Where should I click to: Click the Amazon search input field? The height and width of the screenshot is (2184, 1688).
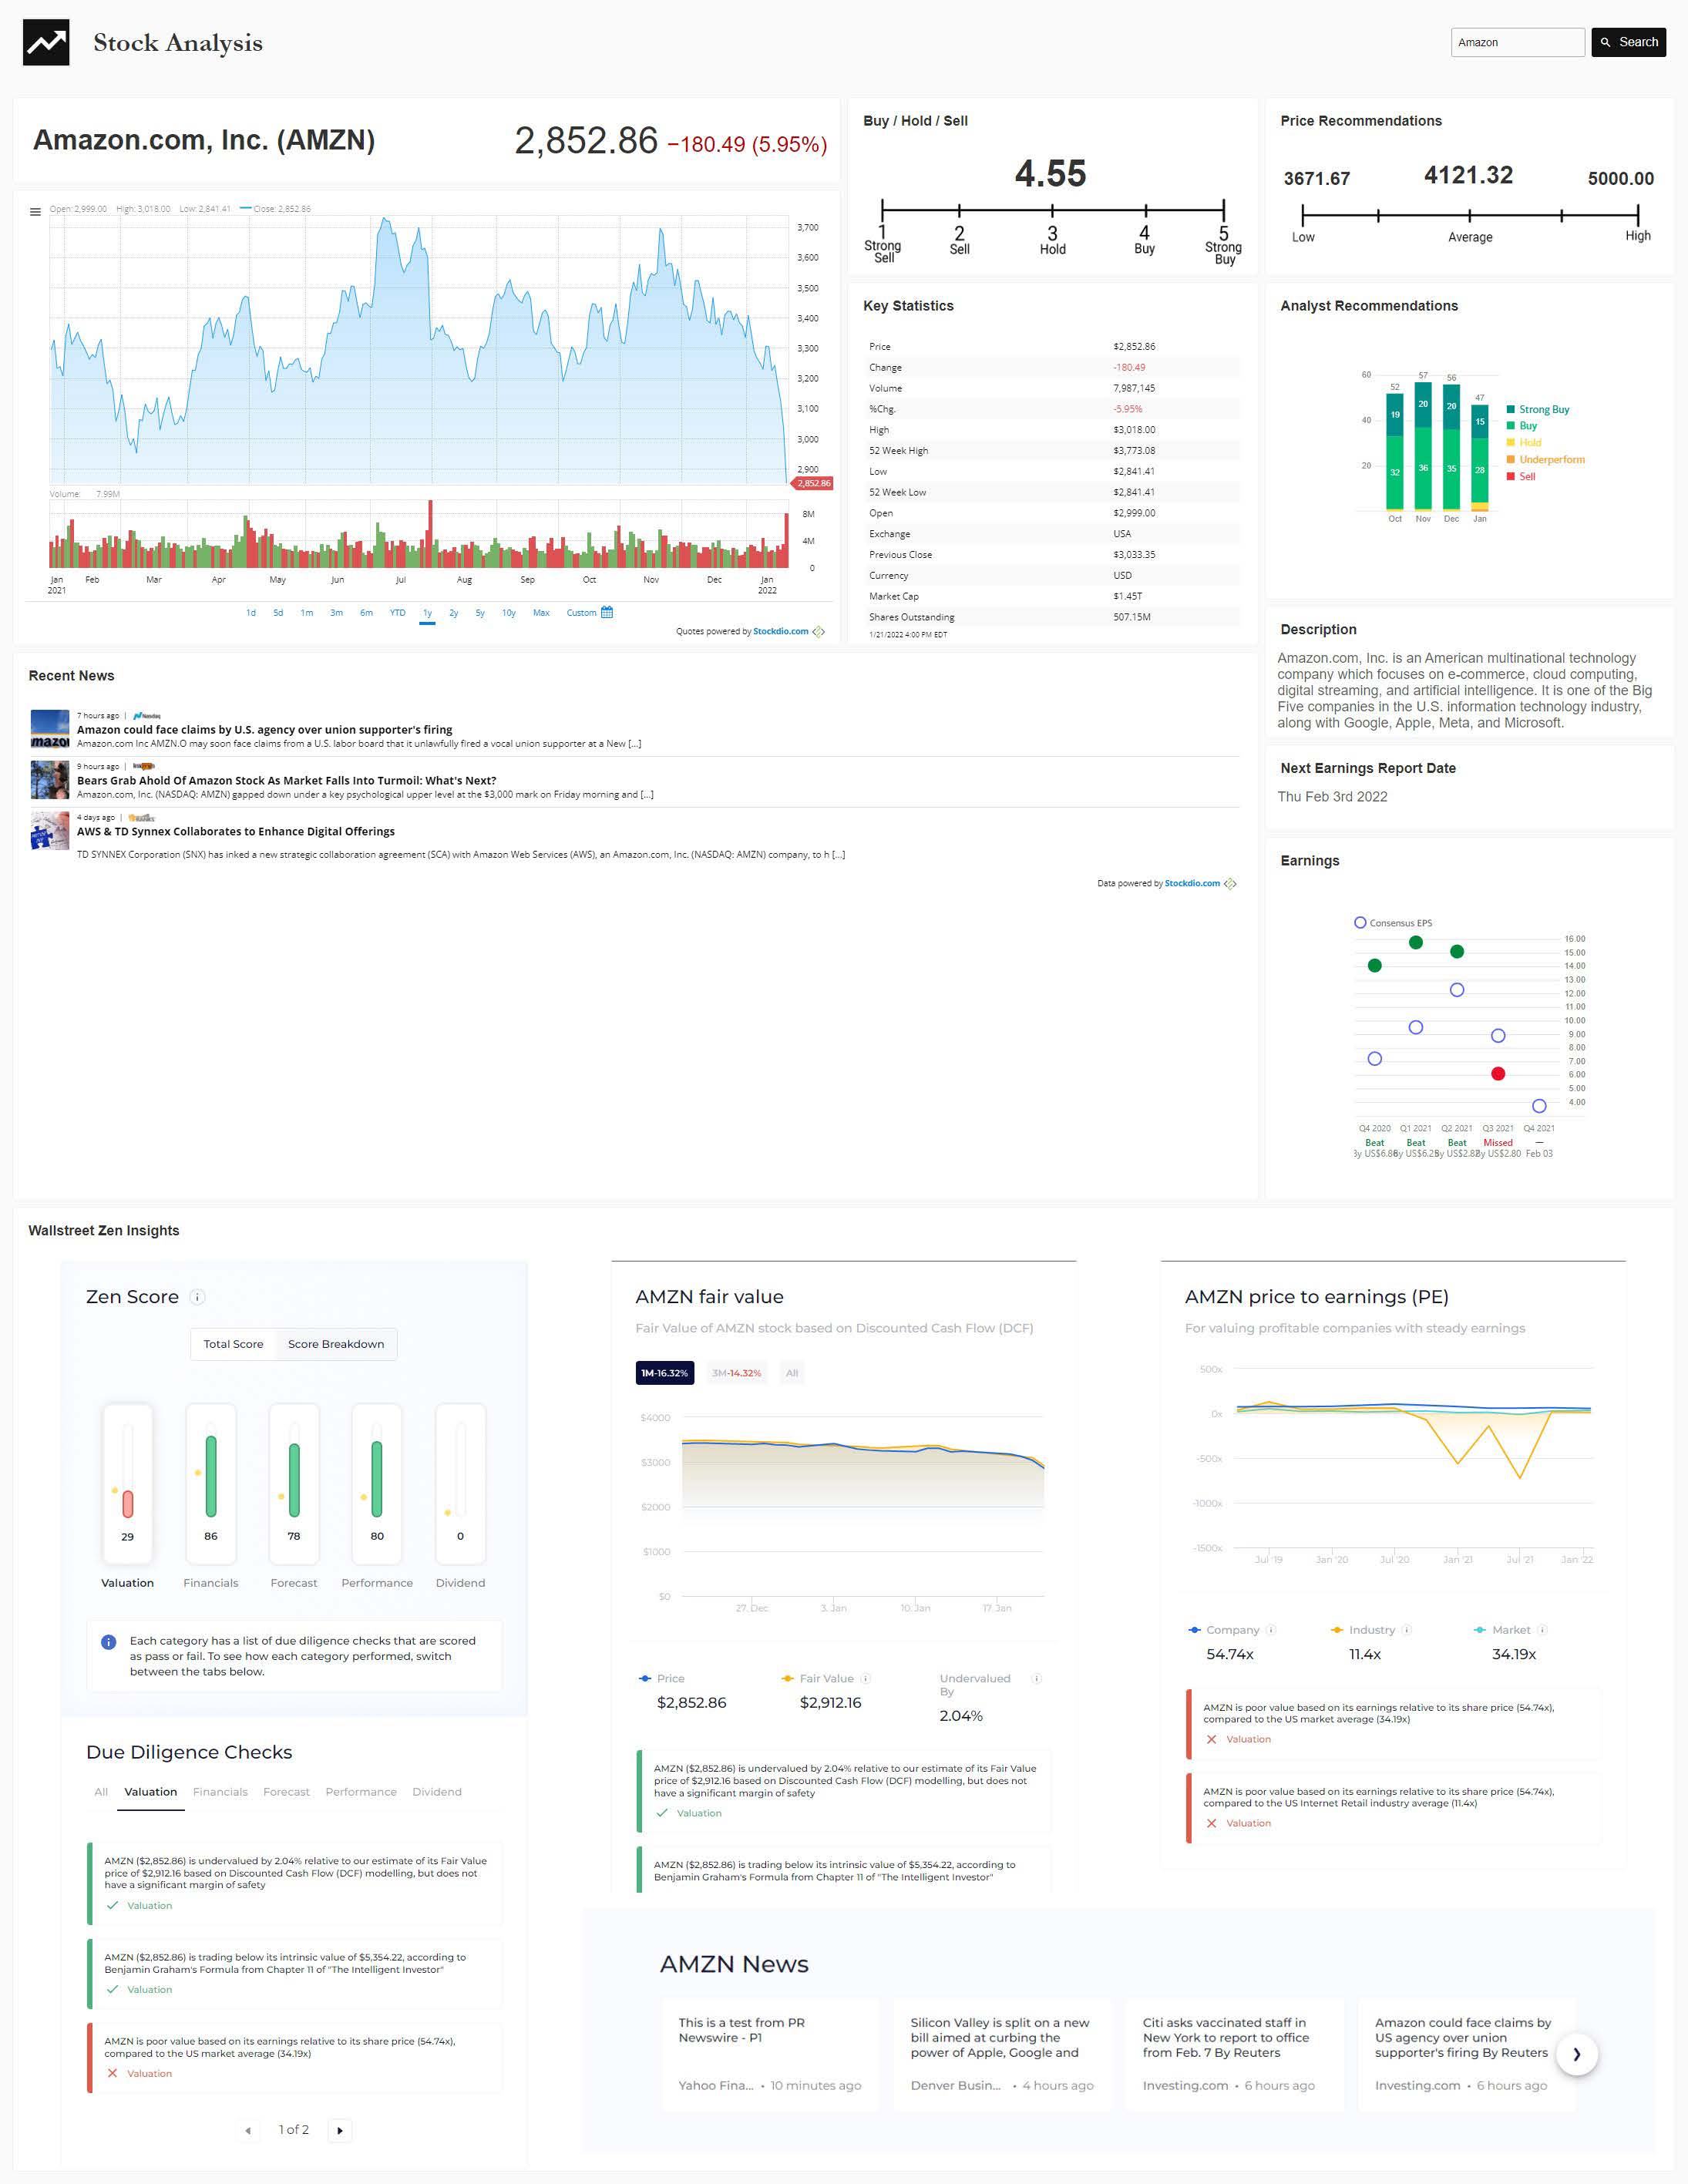tap(1516, 42)
